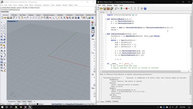Click Windows Start button

[x=2, y=107]
